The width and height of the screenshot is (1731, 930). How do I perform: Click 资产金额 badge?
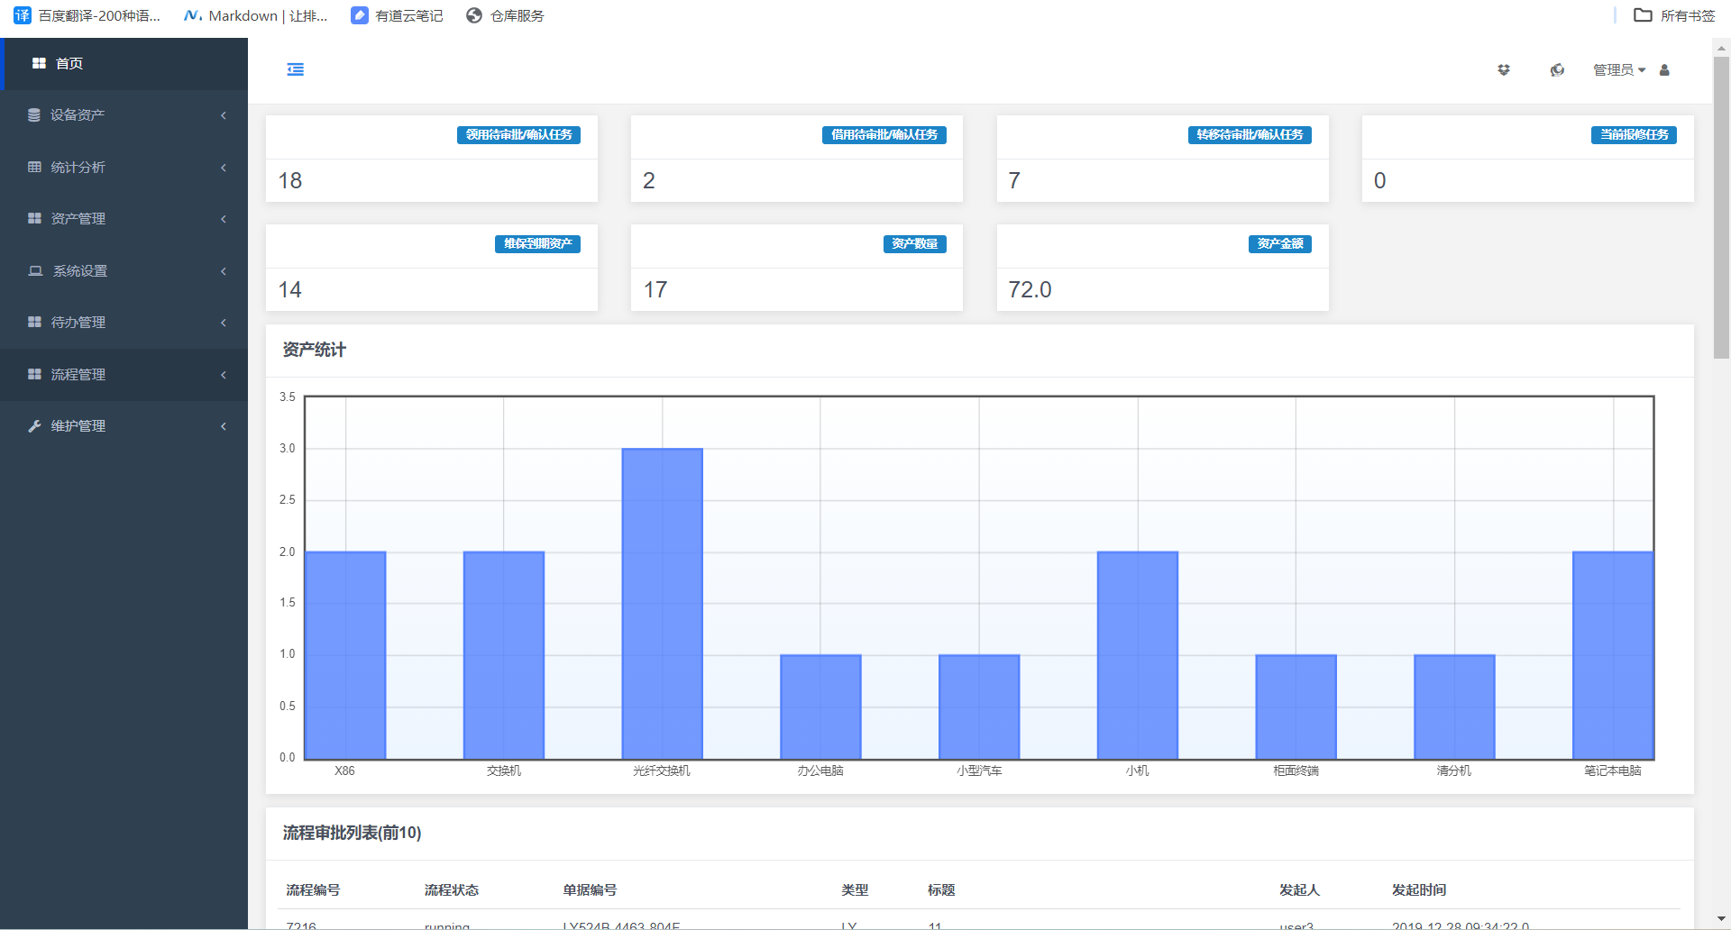tap(1280, 243)
